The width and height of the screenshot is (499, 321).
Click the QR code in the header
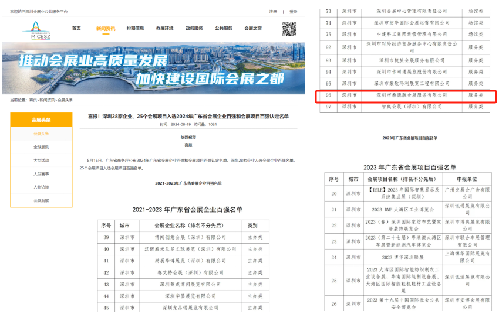tap(289, 29)
